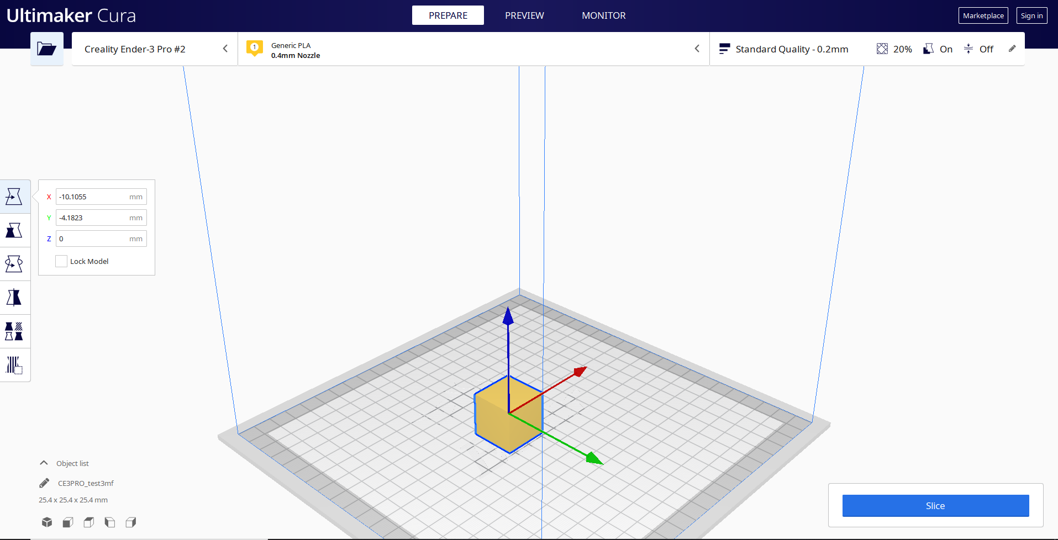Click the 20% infill value
Image resolution: width=1058 pixels, height=540 pixels.
pos(903,49)
